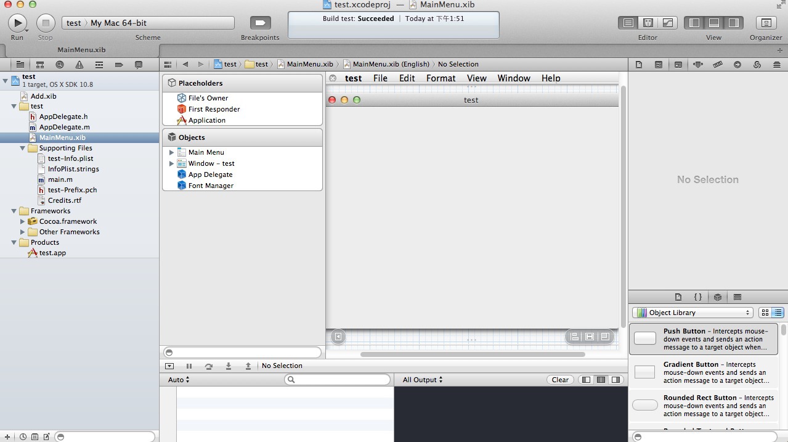Show the Size inspector
Image resolution: width=788 pixels, height=442 pixels.
click(x=718, y=64)
